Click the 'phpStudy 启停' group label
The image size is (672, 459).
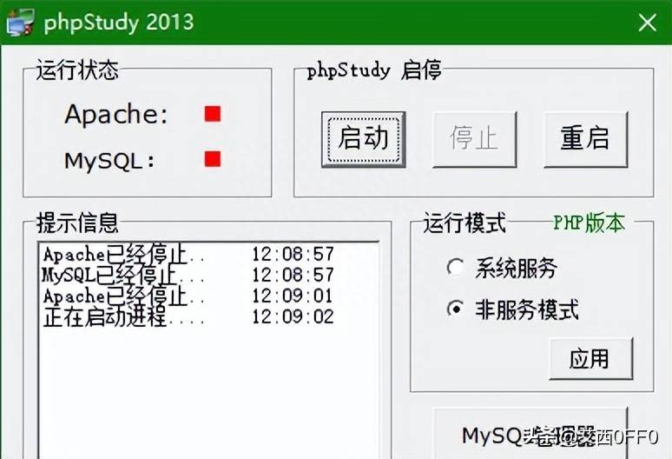[374, 70]
